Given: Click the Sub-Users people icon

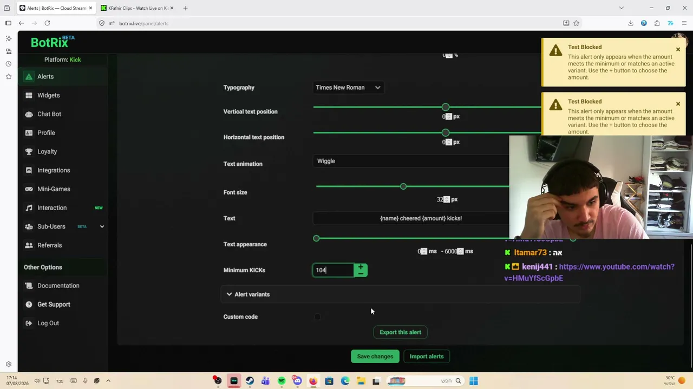Looking at the screenshot, I should (x=29, y=226).
